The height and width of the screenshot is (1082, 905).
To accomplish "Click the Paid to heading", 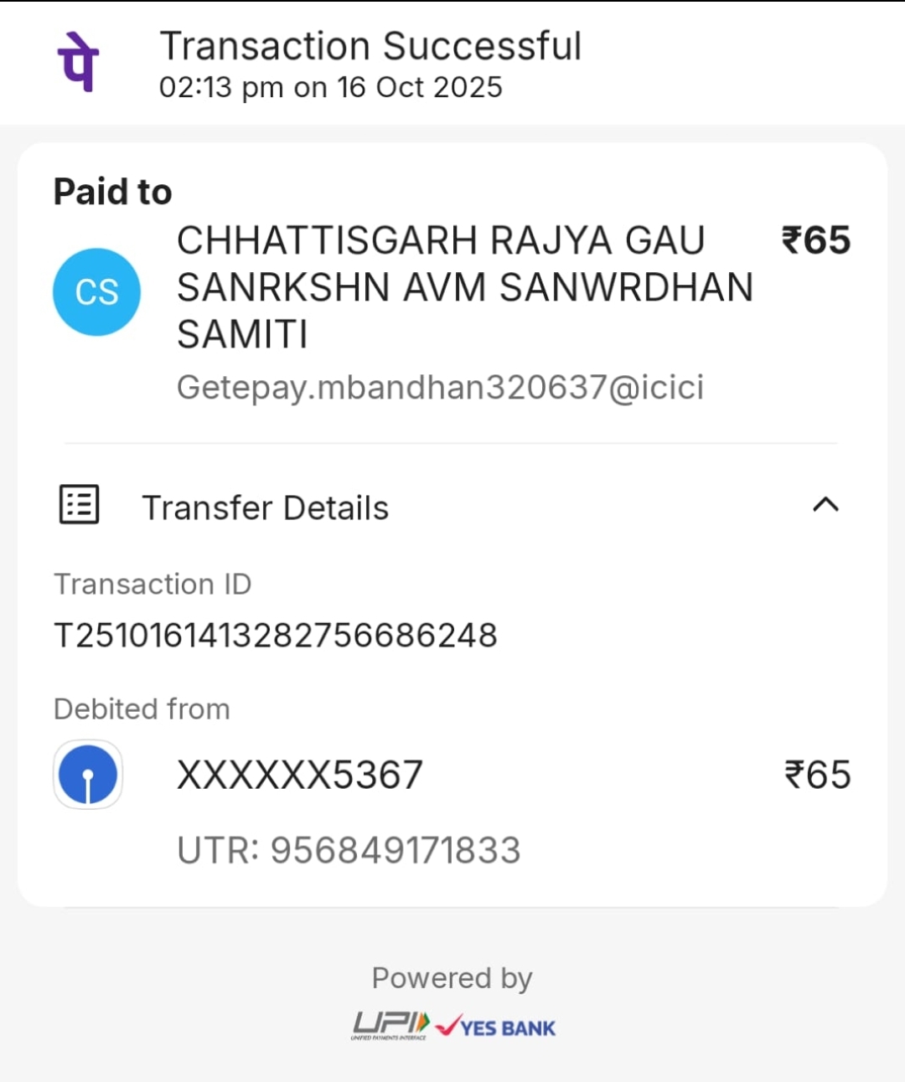I will click(113, 192).
